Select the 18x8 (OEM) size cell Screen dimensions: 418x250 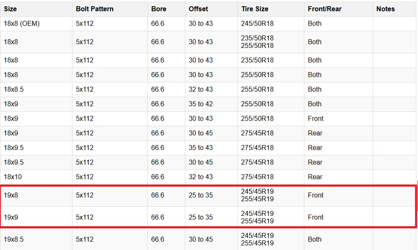pyautogui.click(x=22, y=24)
